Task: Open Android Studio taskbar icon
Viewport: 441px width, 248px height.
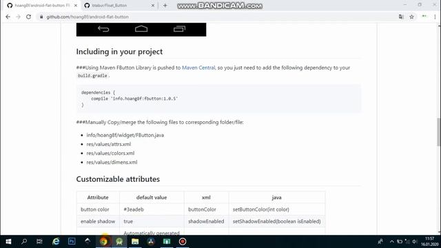Action: [119, 242]
